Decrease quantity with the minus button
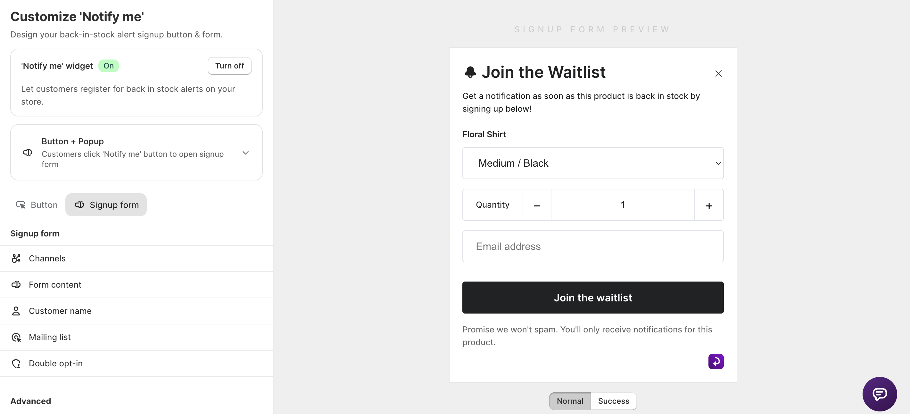 (537, 205)
